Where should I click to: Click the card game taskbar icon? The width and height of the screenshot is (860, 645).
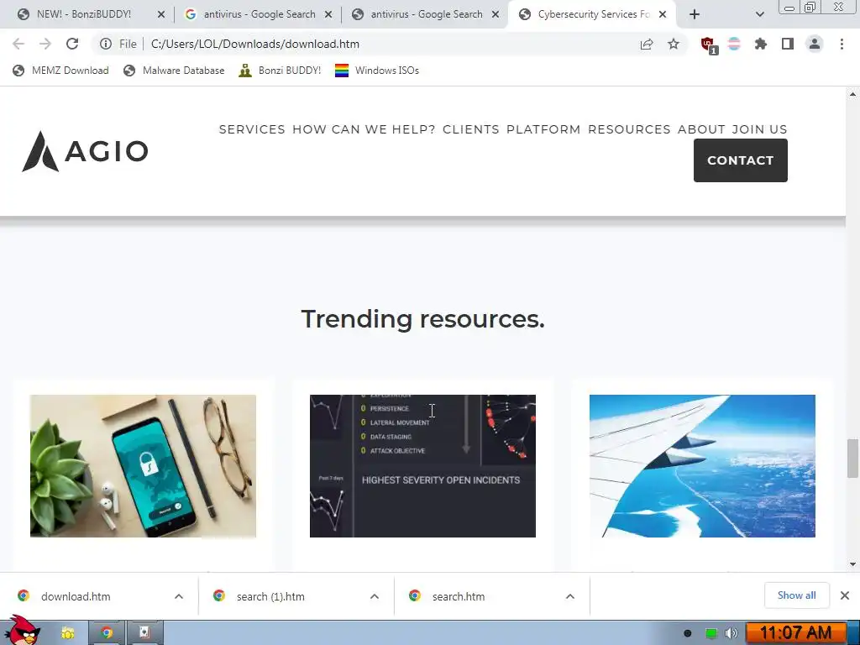tap(144, 633)
